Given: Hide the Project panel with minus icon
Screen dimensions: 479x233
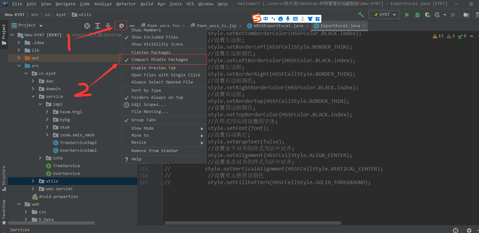Looking at the screenshot, I should (x=132, y=26).
